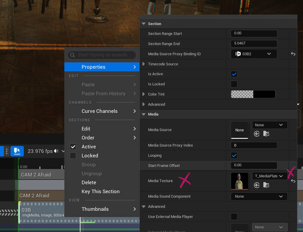Image resolution: width=303 pixels, height=232 pixels.
Task: Click the Media Texture browse-to-asset folder icon
Action: pos(266,185)
